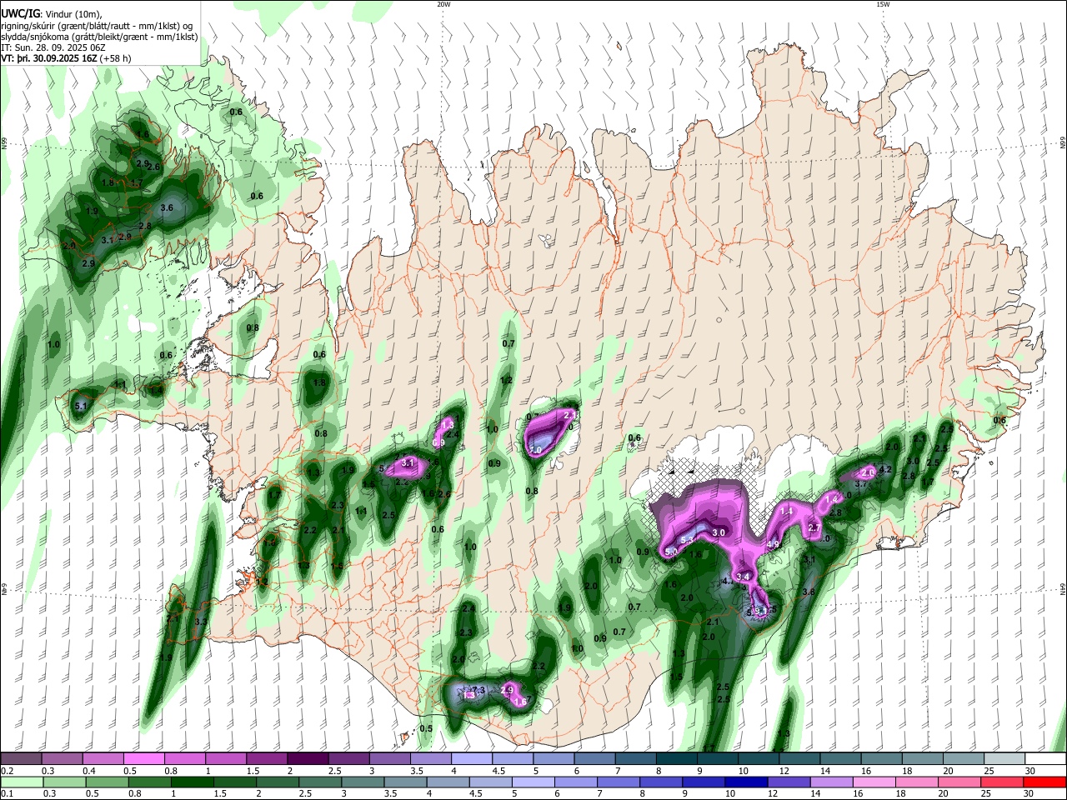Click the '3.6' precipitation value on the map

(x=167, y=207)
